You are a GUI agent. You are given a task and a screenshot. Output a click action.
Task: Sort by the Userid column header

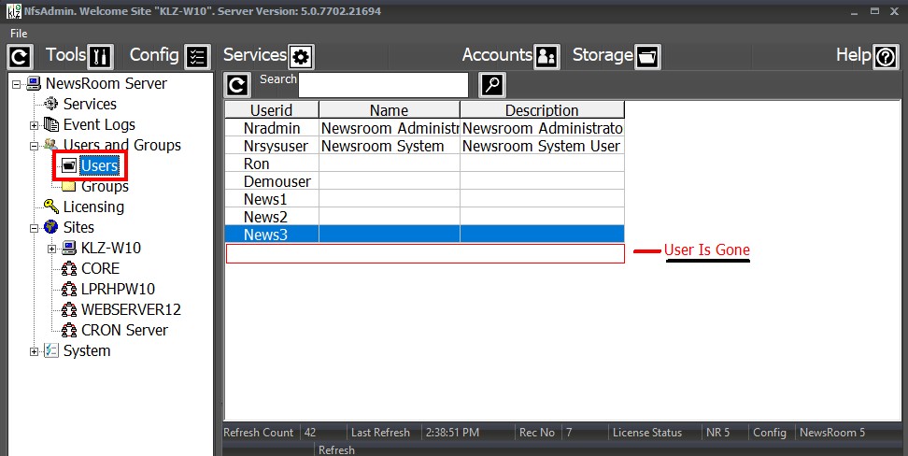(272, 110)
